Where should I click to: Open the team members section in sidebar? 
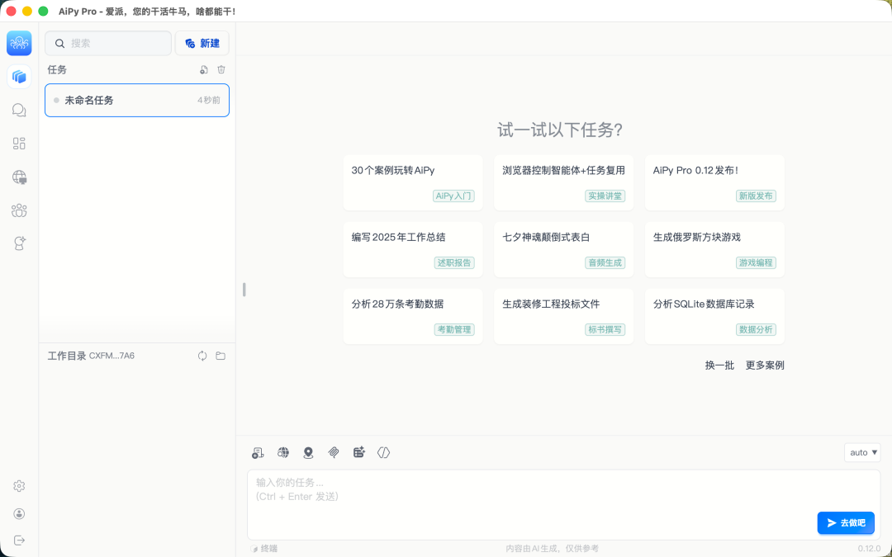19,210
